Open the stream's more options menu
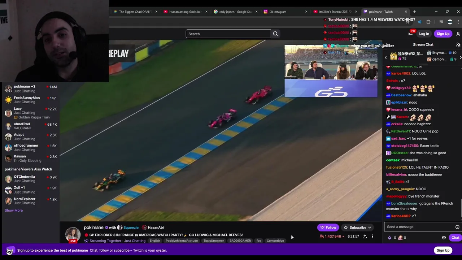The width and height of the screenshot is (462, 260). pos(372,237)
